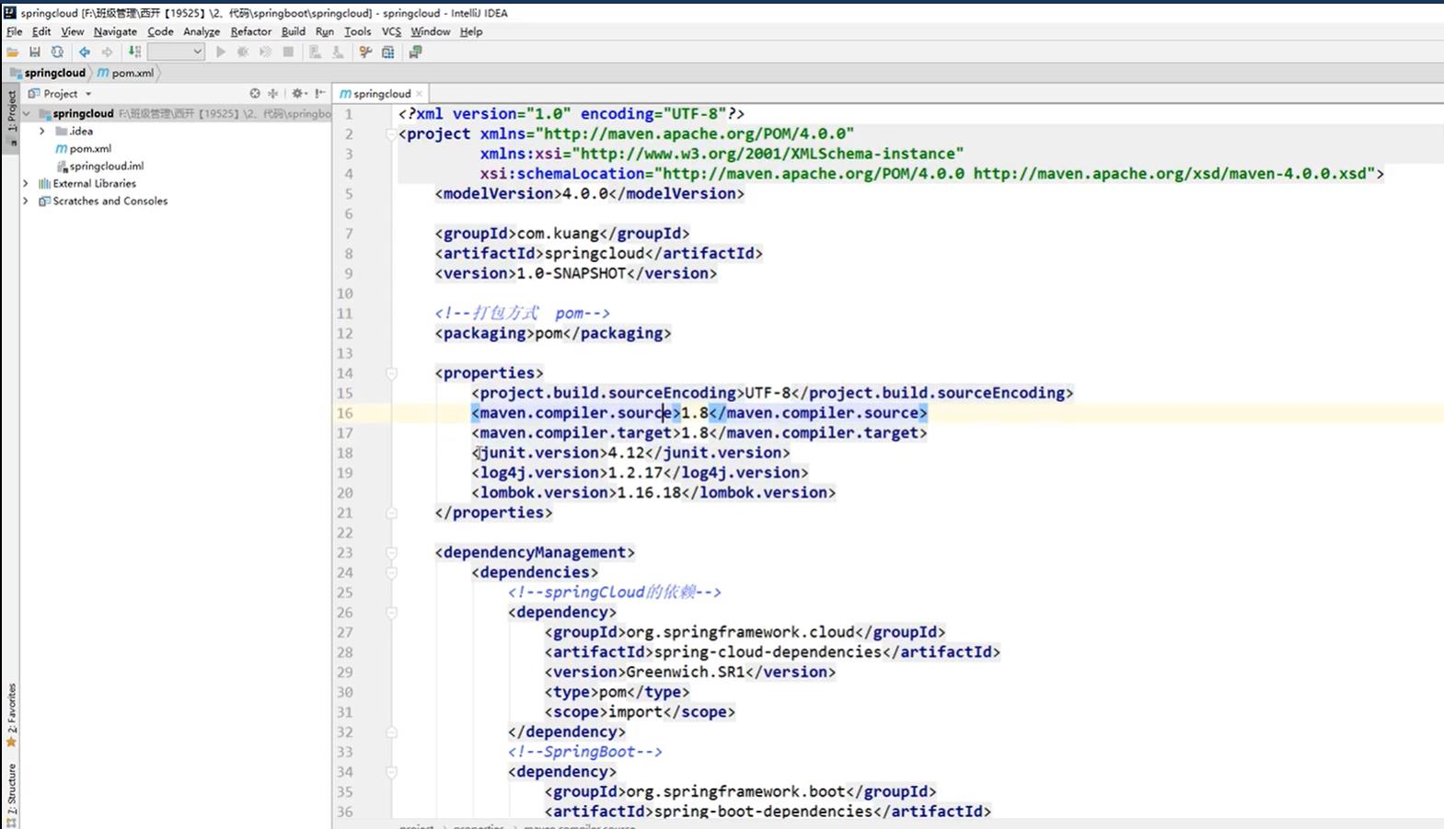Select springcloud.iml in the project tree
The image size is (1444, 829).
tap(107, 167)
